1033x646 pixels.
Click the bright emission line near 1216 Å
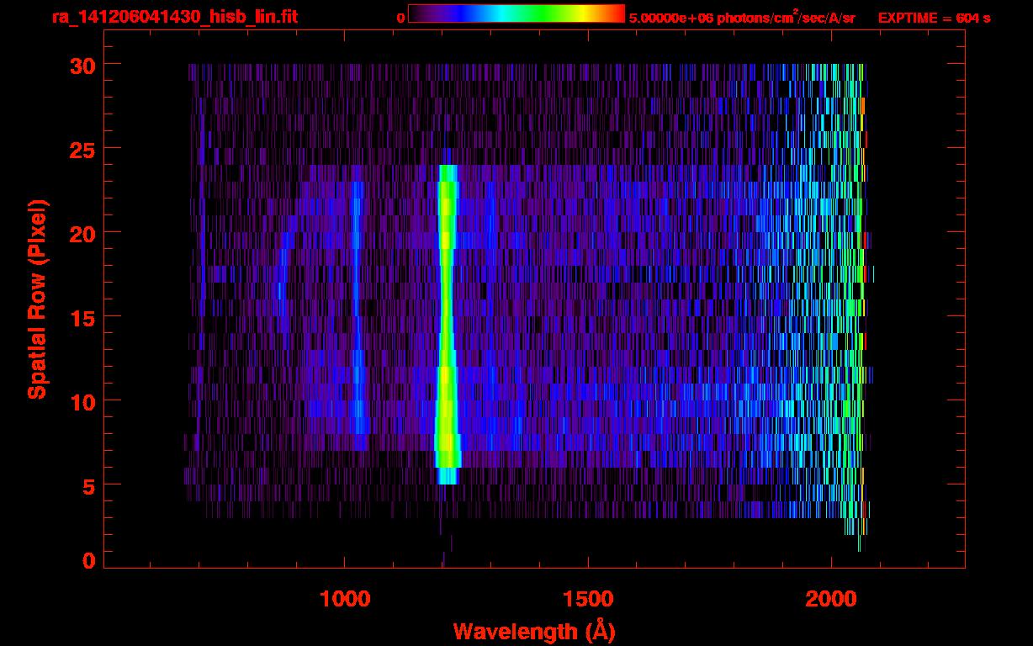[x=447, y=324]
